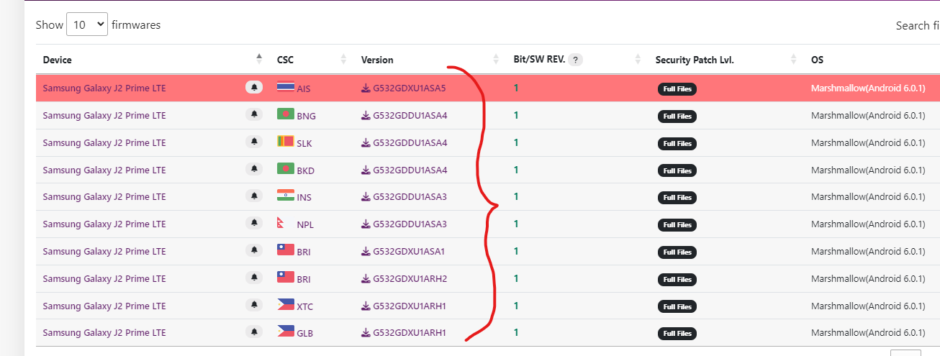Click Marshmallow(Android 6.0.1) in the SLK row
940x356 pixels.
(x=868, y=143)
